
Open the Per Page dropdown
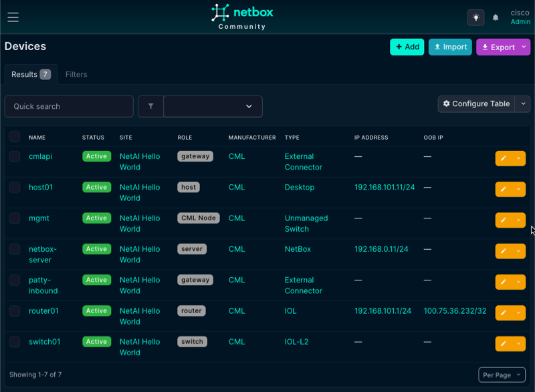click(502, 375)
